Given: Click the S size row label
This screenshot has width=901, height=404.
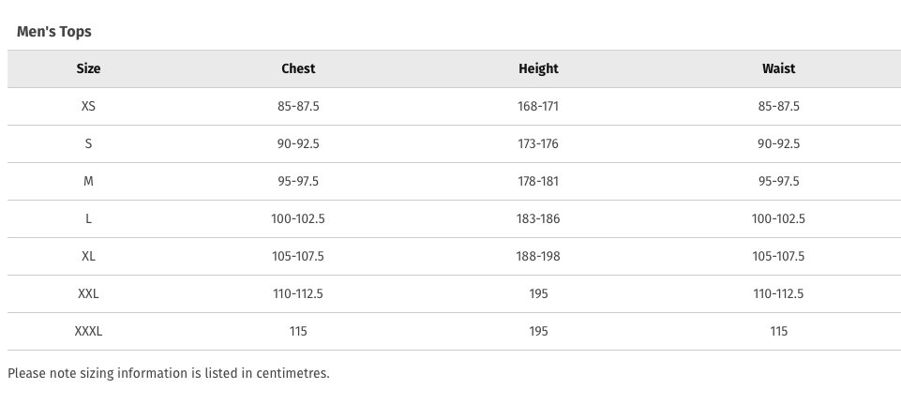Looking at the screenshot, I should [x=88, y=143].
